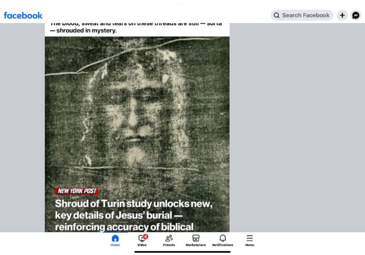Viewport: 365px width, 255px height.
Task: Open the Marketplace tab
Action: click(196, 240)
